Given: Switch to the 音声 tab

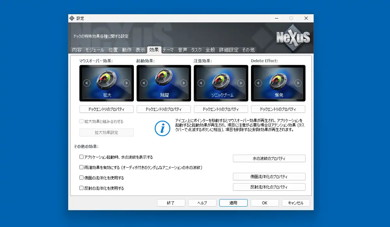Looking at the screenshot, I should click(182, 50).
